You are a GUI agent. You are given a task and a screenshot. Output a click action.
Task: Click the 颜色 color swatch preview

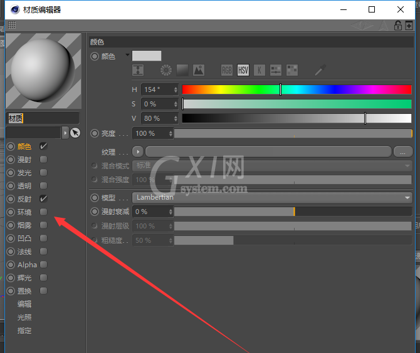147,56
